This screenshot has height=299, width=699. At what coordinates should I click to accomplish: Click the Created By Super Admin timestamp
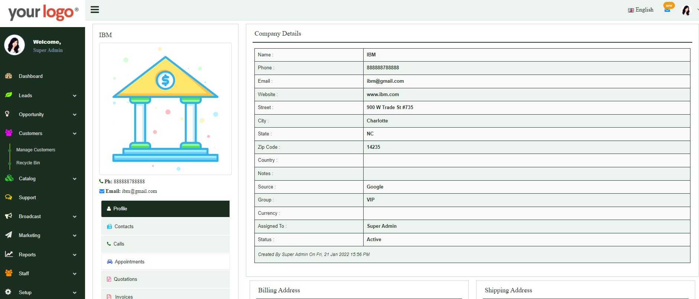click(x=314, y=254)
